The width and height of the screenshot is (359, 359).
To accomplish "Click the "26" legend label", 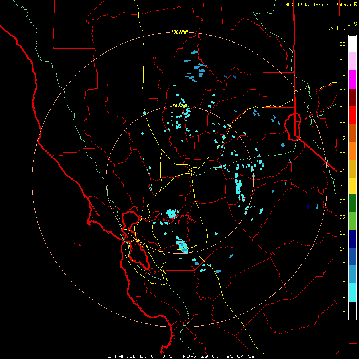I will 343,201.
